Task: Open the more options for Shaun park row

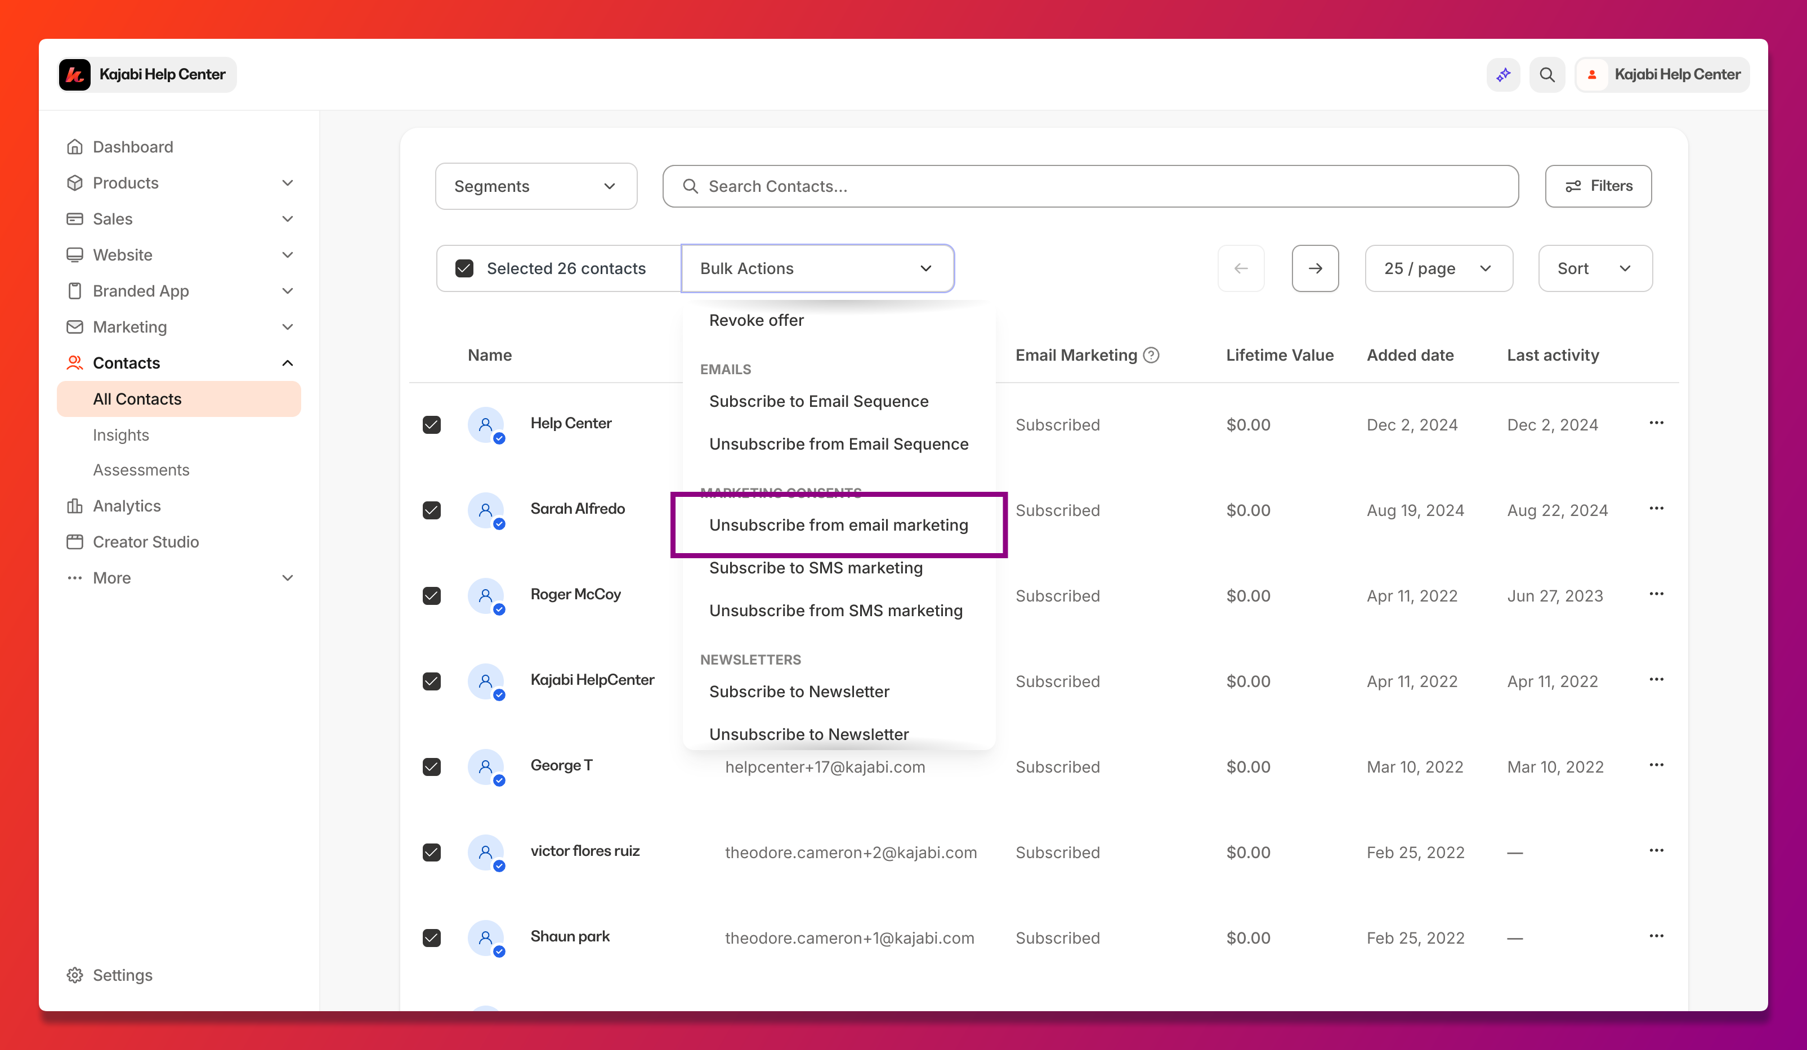Action: (1656, 936)
